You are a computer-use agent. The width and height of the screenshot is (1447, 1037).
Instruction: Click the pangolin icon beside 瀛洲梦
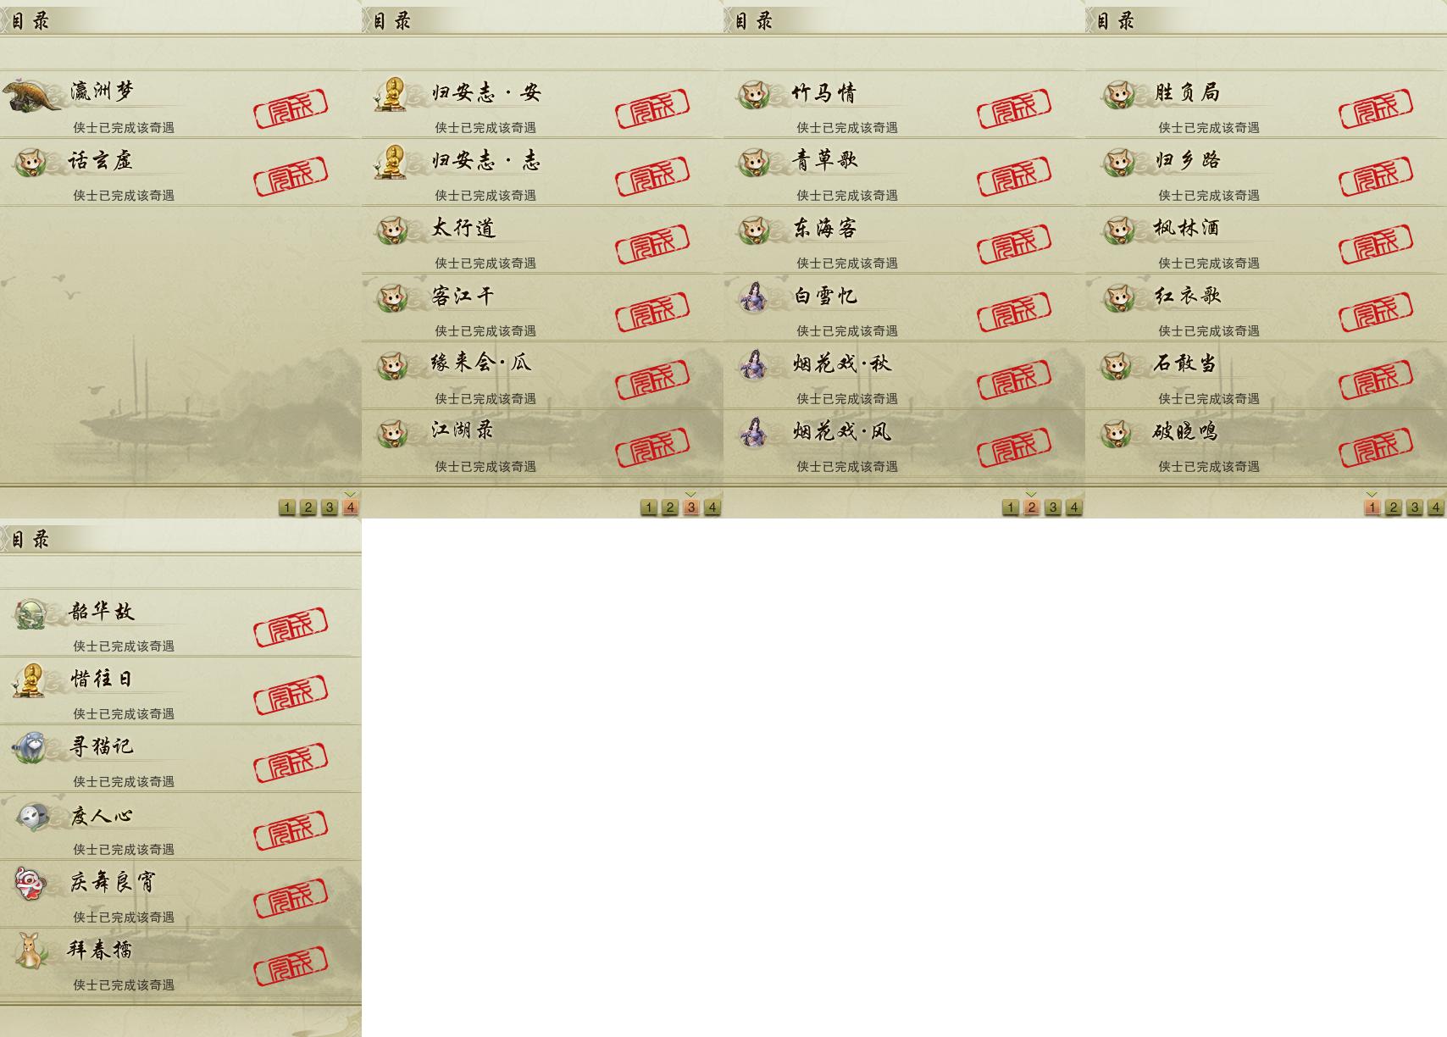(x=30, y=95)
